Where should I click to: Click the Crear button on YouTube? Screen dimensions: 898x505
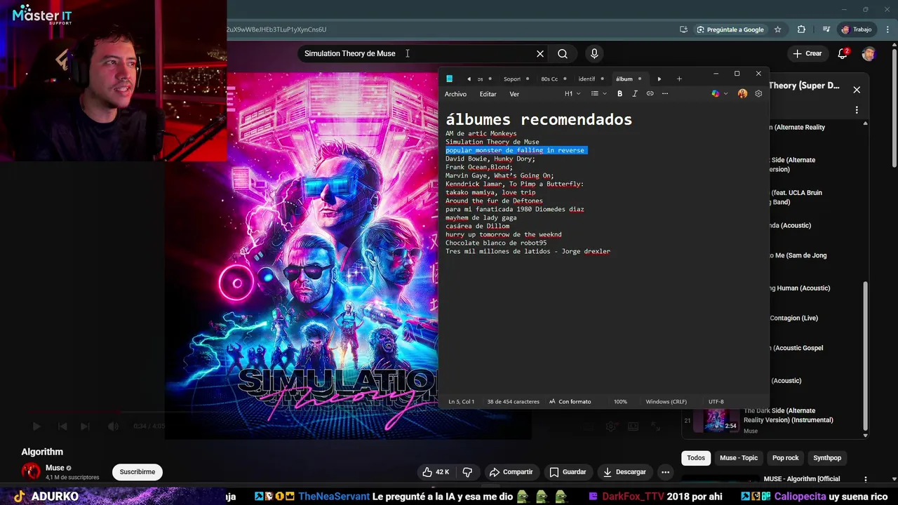807,53
